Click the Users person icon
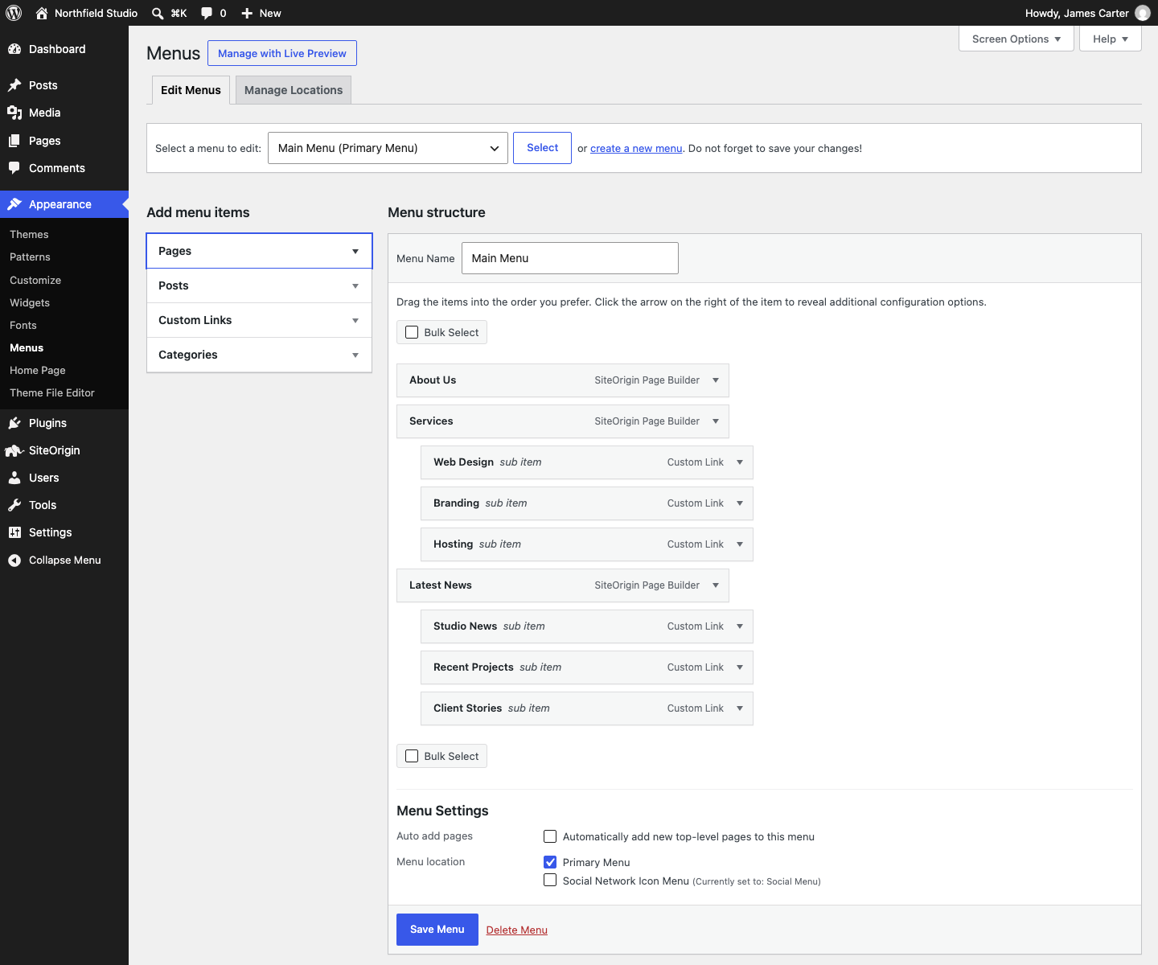The width and height of the screenshot is (1158, 965). [14, 478]
